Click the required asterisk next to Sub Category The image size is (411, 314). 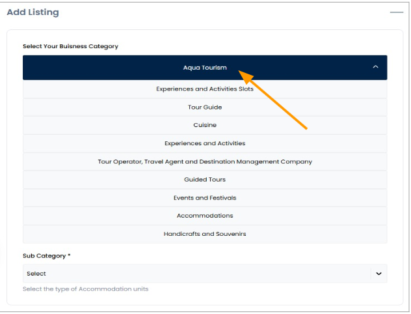click(69, 256)
